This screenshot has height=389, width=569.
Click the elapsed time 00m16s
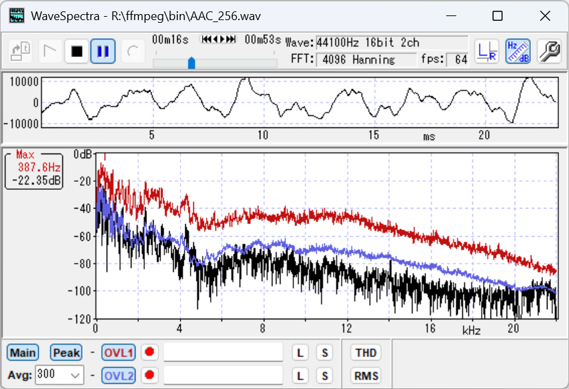tap(170, 40)
